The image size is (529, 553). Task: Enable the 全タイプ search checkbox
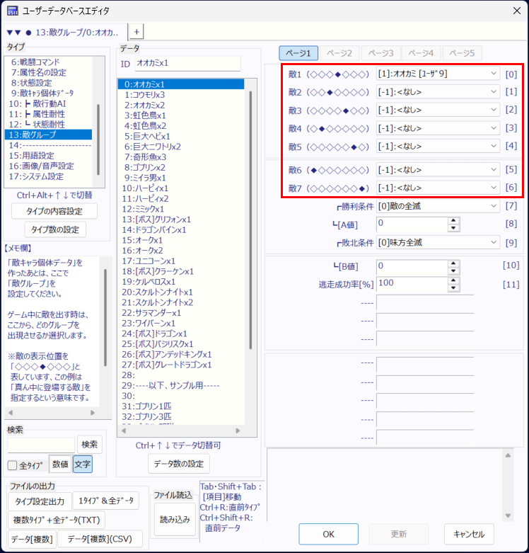coord(12,465)
